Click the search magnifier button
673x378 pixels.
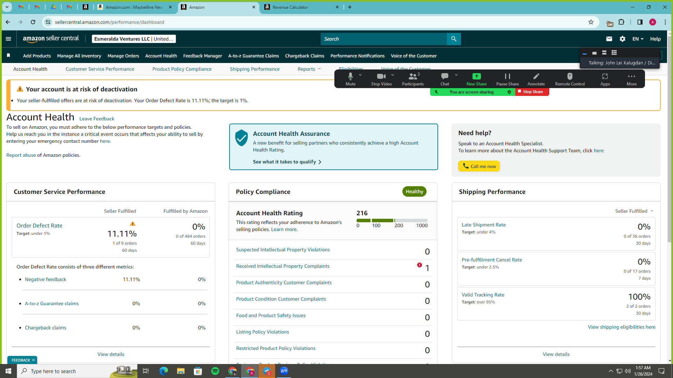454,39
